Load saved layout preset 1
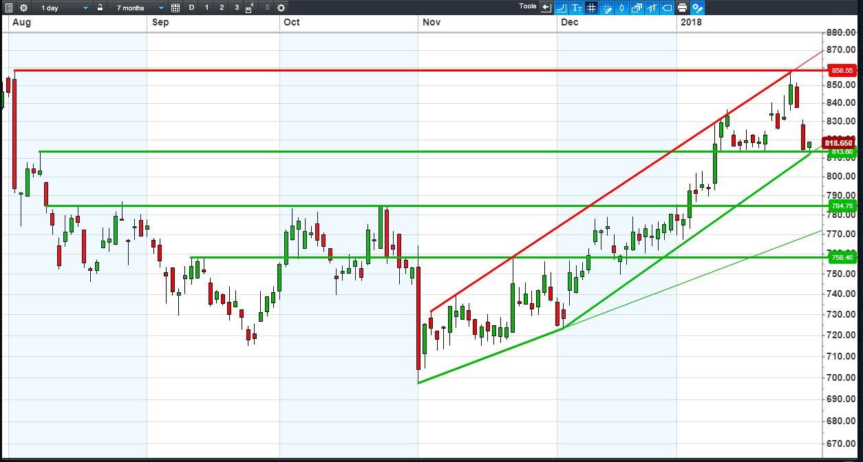This screenshot has width=863, height=462. (x=206, y=8)
